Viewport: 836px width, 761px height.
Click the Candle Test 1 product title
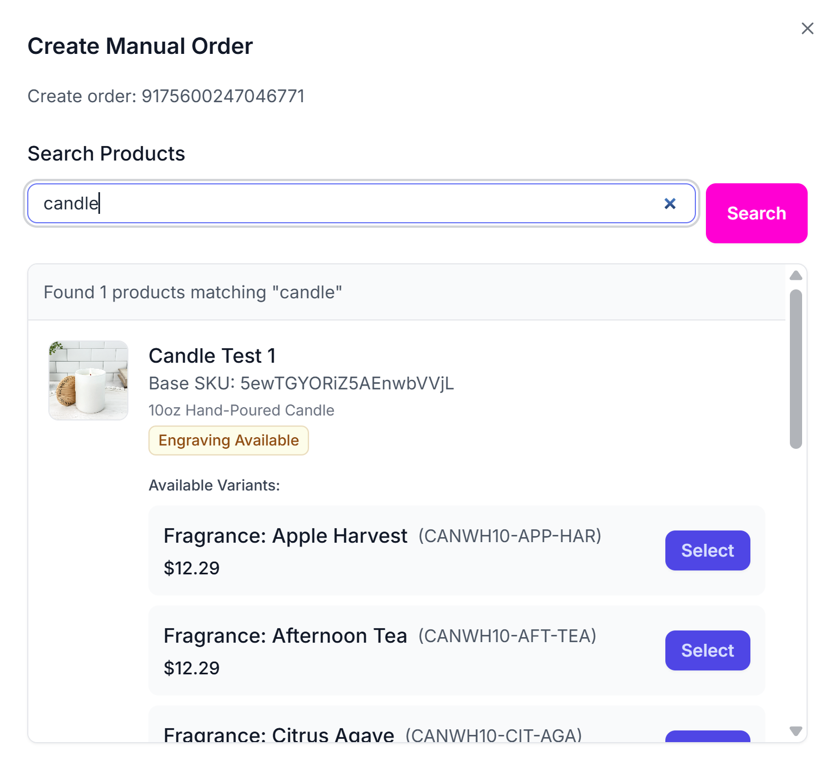(x=212, y=356)
